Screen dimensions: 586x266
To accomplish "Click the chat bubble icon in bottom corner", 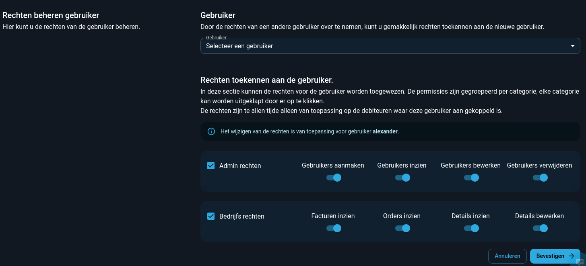I will pyautogui.click(x=580, y=262).
